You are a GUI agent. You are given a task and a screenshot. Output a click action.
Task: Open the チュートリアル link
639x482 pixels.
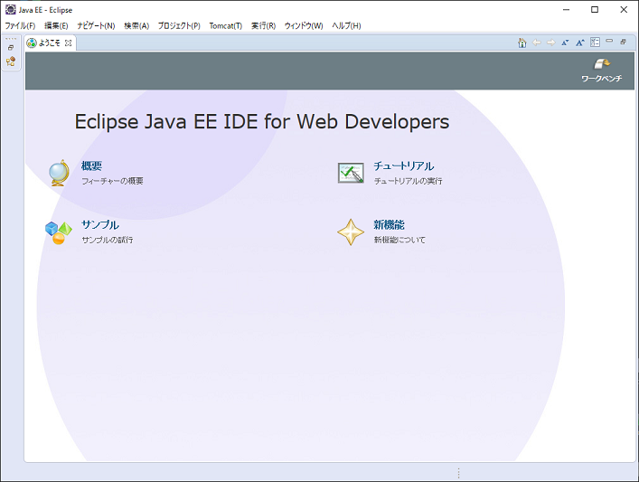pyautogui.click(x=404, y=166)
